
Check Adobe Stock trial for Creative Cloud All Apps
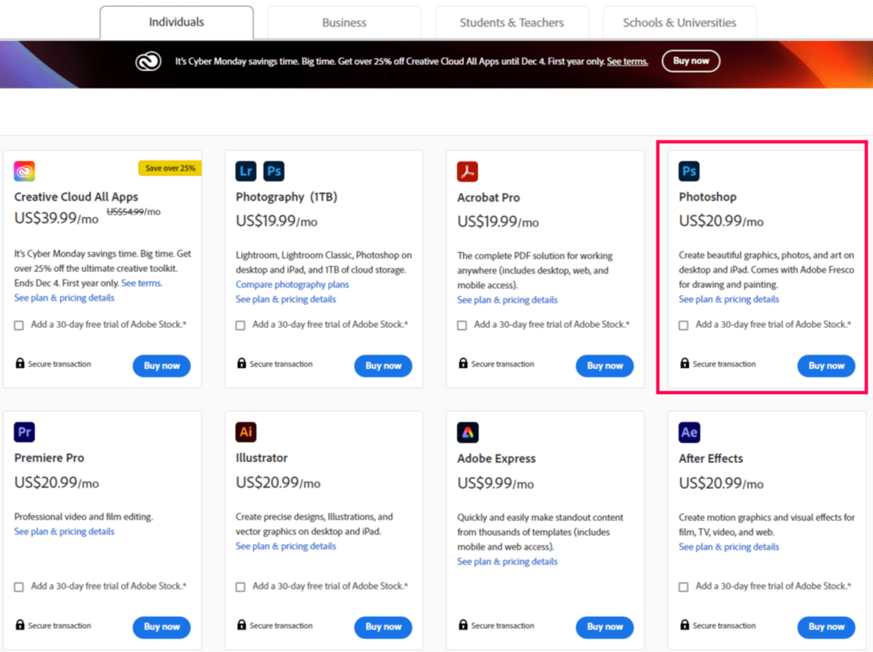click(19, 325)
